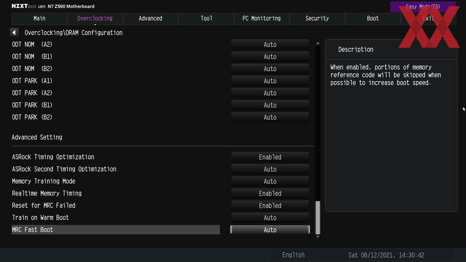Open Memory Training Mode value selector
Viewport: 466px width, 262px height.
click(x=270, y=182)
